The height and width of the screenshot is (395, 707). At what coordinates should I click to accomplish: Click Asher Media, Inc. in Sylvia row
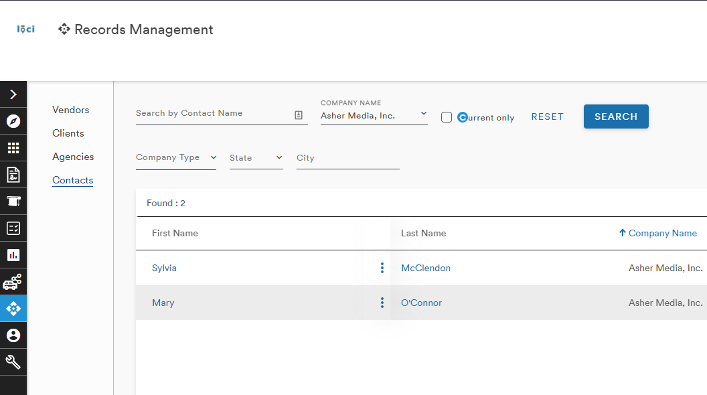(x=665, y=268)
